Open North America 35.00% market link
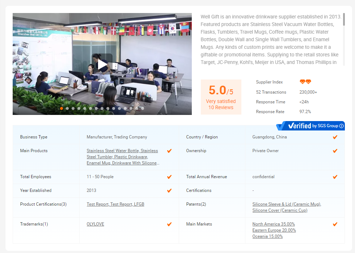The image size is (355, 253). (x=274, y=224)
